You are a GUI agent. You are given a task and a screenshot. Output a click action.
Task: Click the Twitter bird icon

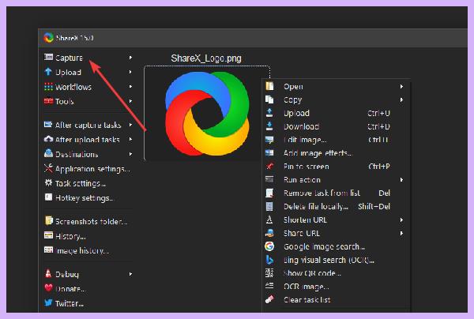[x=48, y=302]
